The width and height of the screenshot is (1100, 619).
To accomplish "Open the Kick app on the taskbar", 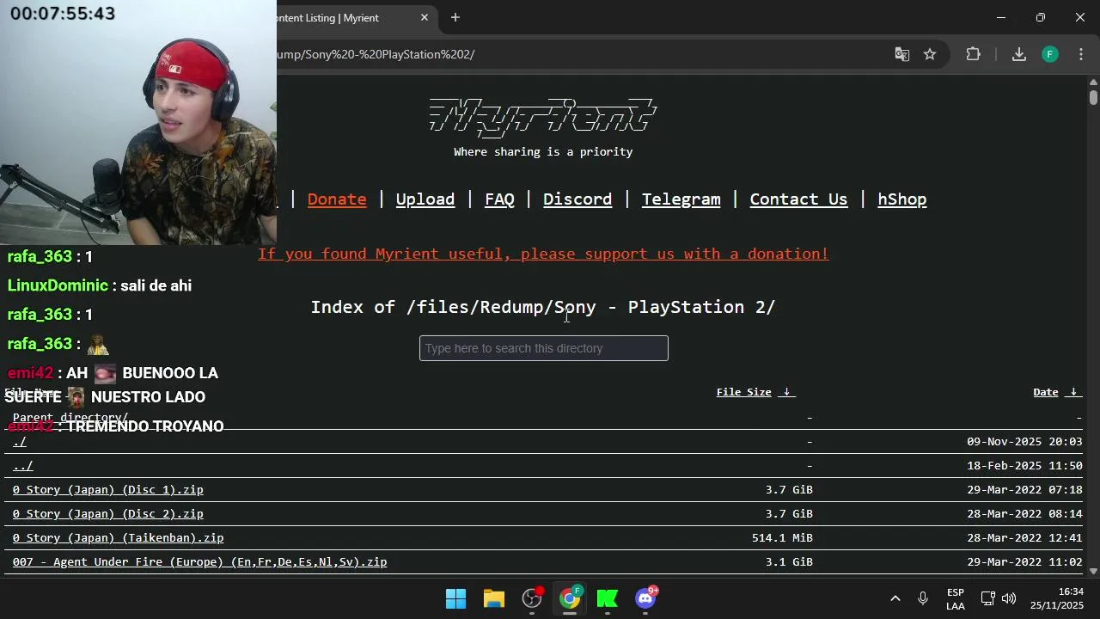I will click(608, 598).
